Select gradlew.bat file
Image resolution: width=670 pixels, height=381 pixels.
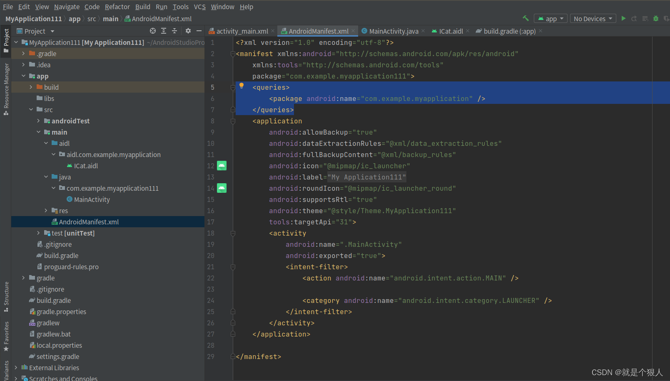coord(53,334)
